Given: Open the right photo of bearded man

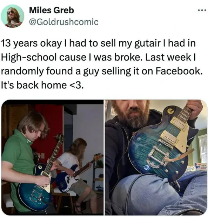Looking at the screenshot, I should [x=156, y=157].
